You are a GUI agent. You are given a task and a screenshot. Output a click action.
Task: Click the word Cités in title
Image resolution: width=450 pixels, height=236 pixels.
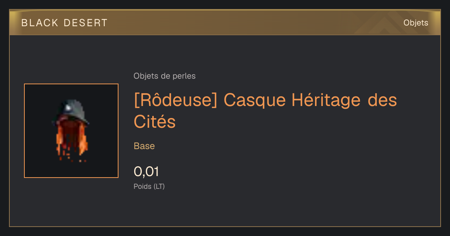point(154,121)
